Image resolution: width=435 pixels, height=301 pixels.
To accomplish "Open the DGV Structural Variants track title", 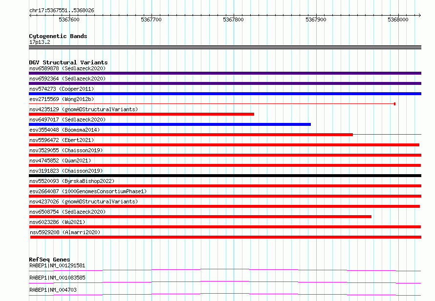I will 68,62.
